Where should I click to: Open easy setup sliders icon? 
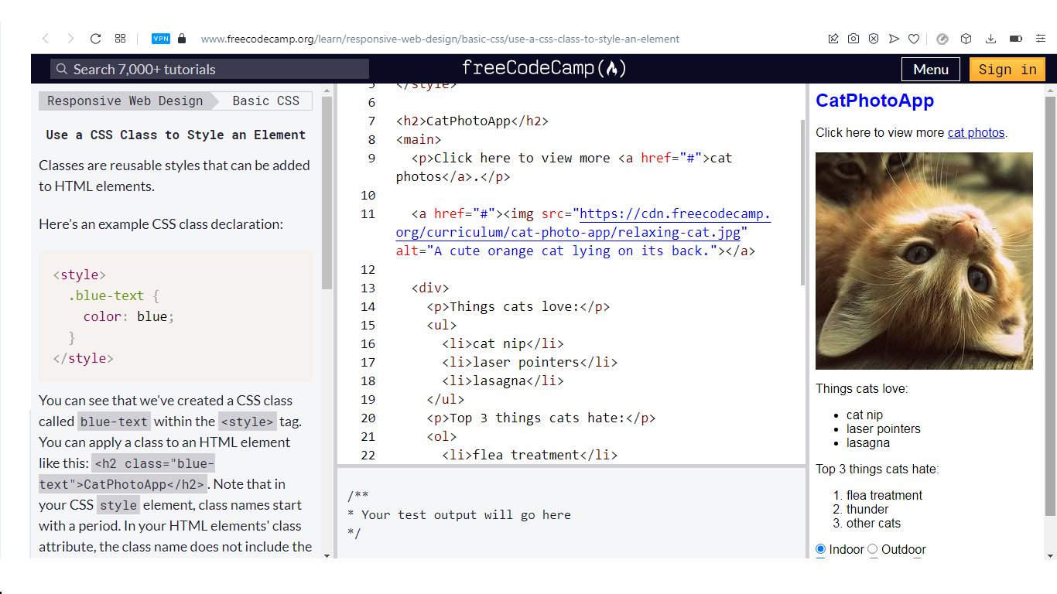[1041, 39]
